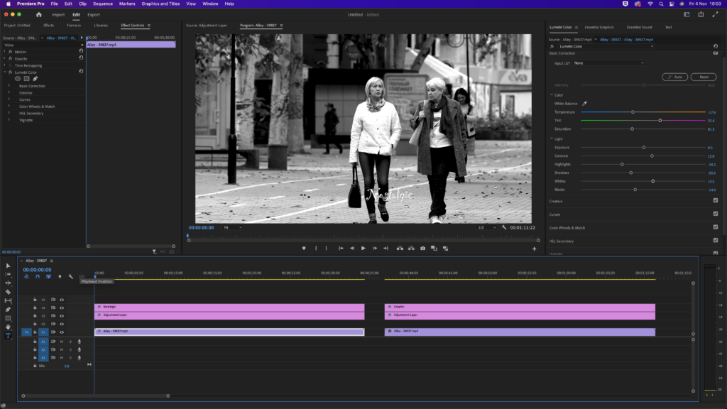Toggle V5 track lock
This screenshot has height=409, width=727.
35,300
